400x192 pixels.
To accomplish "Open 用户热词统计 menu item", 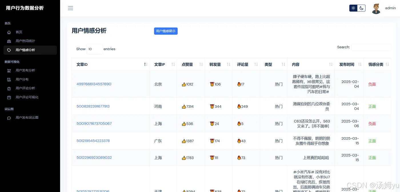I will tap(30, 41).
